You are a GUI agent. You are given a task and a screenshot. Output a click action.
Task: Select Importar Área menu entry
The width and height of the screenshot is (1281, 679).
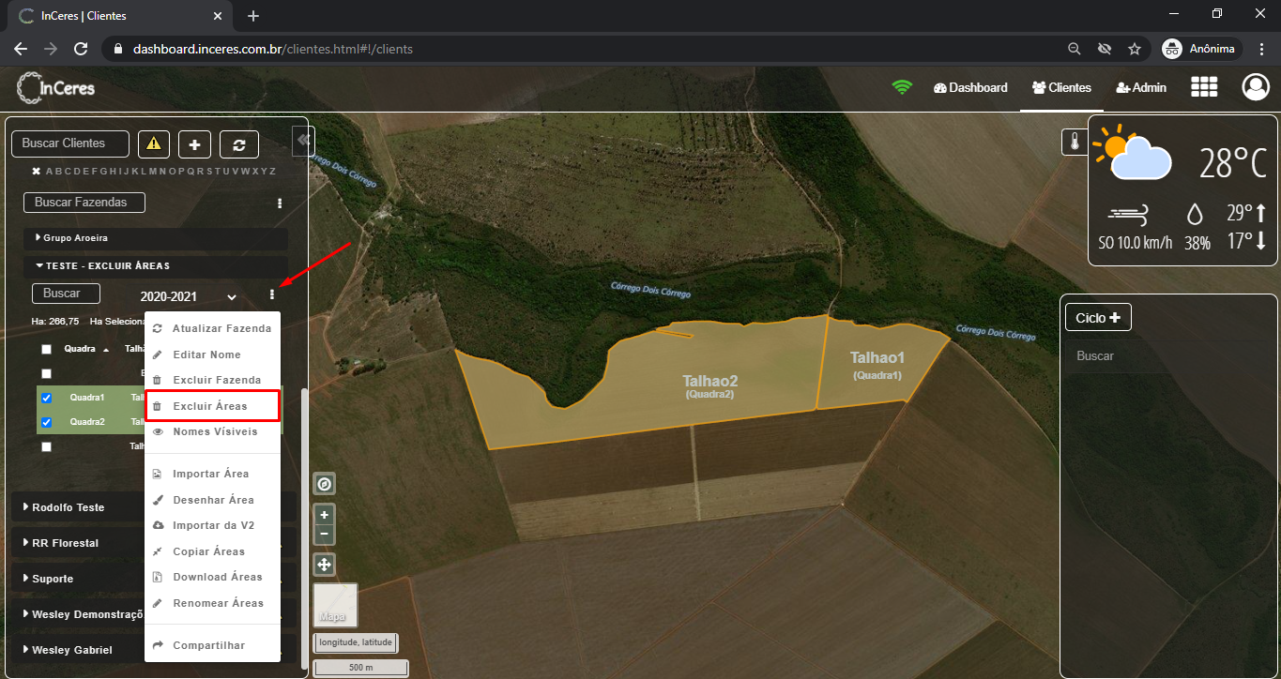pos(213,474)
